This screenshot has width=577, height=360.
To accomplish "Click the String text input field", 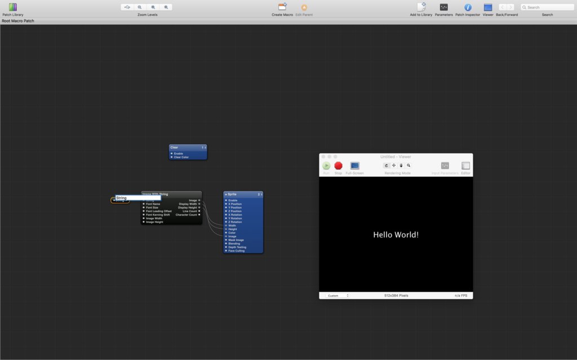I will coord(138,197).
